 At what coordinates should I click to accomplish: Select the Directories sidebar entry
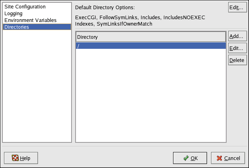[17, 27]
